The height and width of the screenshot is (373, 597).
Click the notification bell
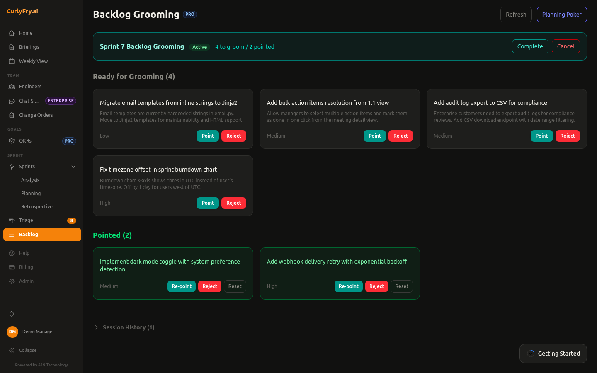click(x=12, y=314)
